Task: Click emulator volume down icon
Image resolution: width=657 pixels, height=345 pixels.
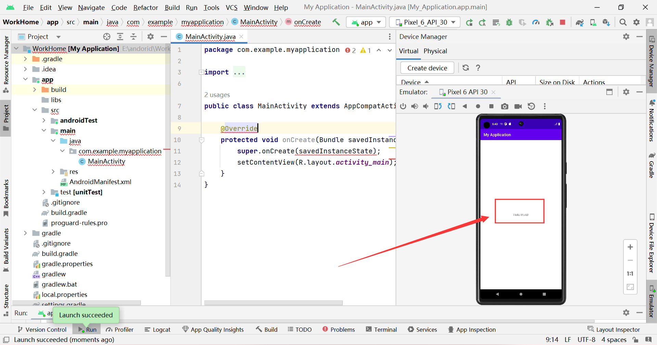Action: click(x=426, y=106)
